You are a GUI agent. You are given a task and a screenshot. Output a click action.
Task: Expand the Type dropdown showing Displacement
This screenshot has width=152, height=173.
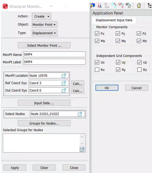[x=45, y=33]
